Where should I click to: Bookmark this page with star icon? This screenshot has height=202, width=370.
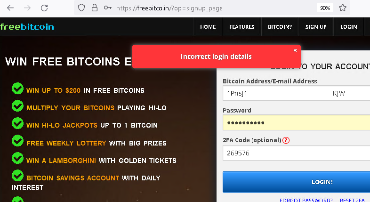pyautogui.click(x=343, y=8)
